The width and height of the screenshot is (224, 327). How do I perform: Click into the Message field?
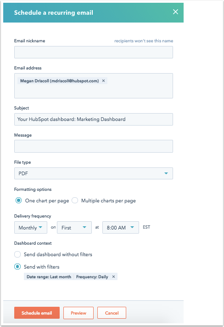[x=94, y=146]
